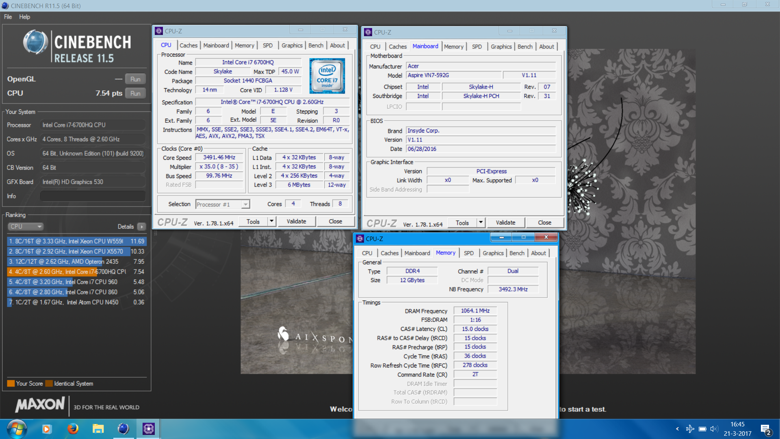This screenshot has height=439, width=780.
Task: Click the BIOS date 06/28/2016 field
Action: click(481, 149)
